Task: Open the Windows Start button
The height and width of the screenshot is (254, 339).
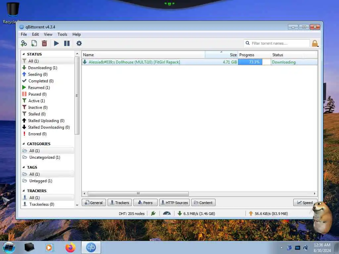Action: 9,247
